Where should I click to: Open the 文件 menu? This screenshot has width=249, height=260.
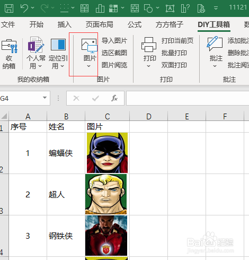coord(8,24)
